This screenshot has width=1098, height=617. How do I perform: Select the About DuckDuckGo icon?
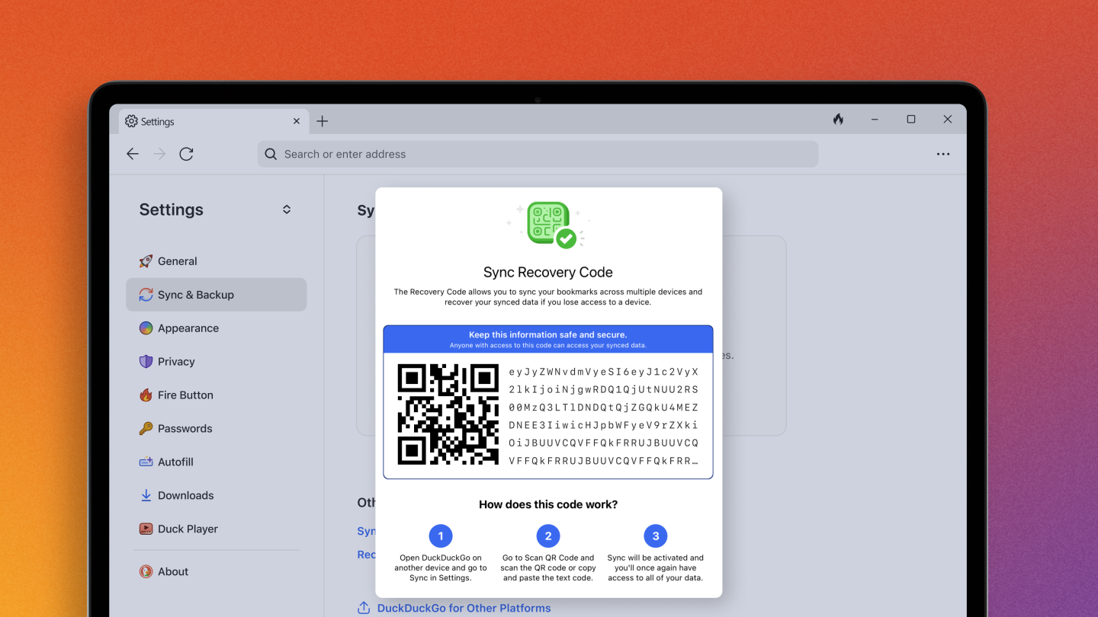145,571
